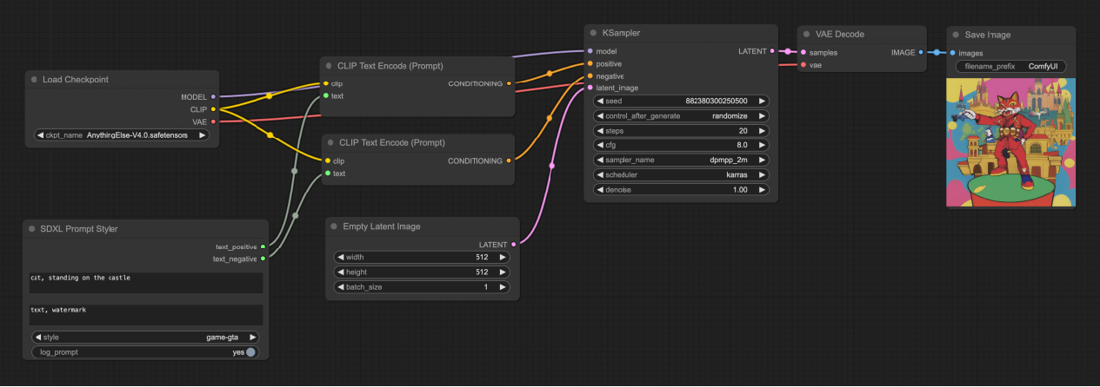Click the generated fox image preview
Image resolution: width=1100 pixels, height=387 pixels.
click(1010, 143)
